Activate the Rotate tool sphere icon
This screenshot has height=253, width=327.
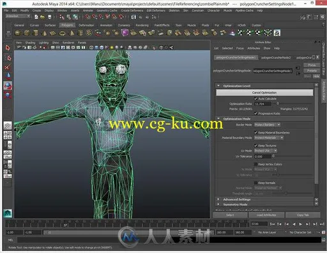[x=8, y=86]
